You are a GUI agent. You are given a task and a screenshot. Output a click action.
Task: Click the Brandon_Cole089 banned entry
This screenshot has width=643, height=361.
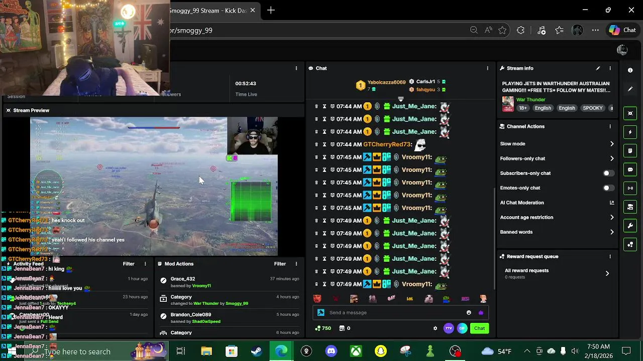pos(229,318)
